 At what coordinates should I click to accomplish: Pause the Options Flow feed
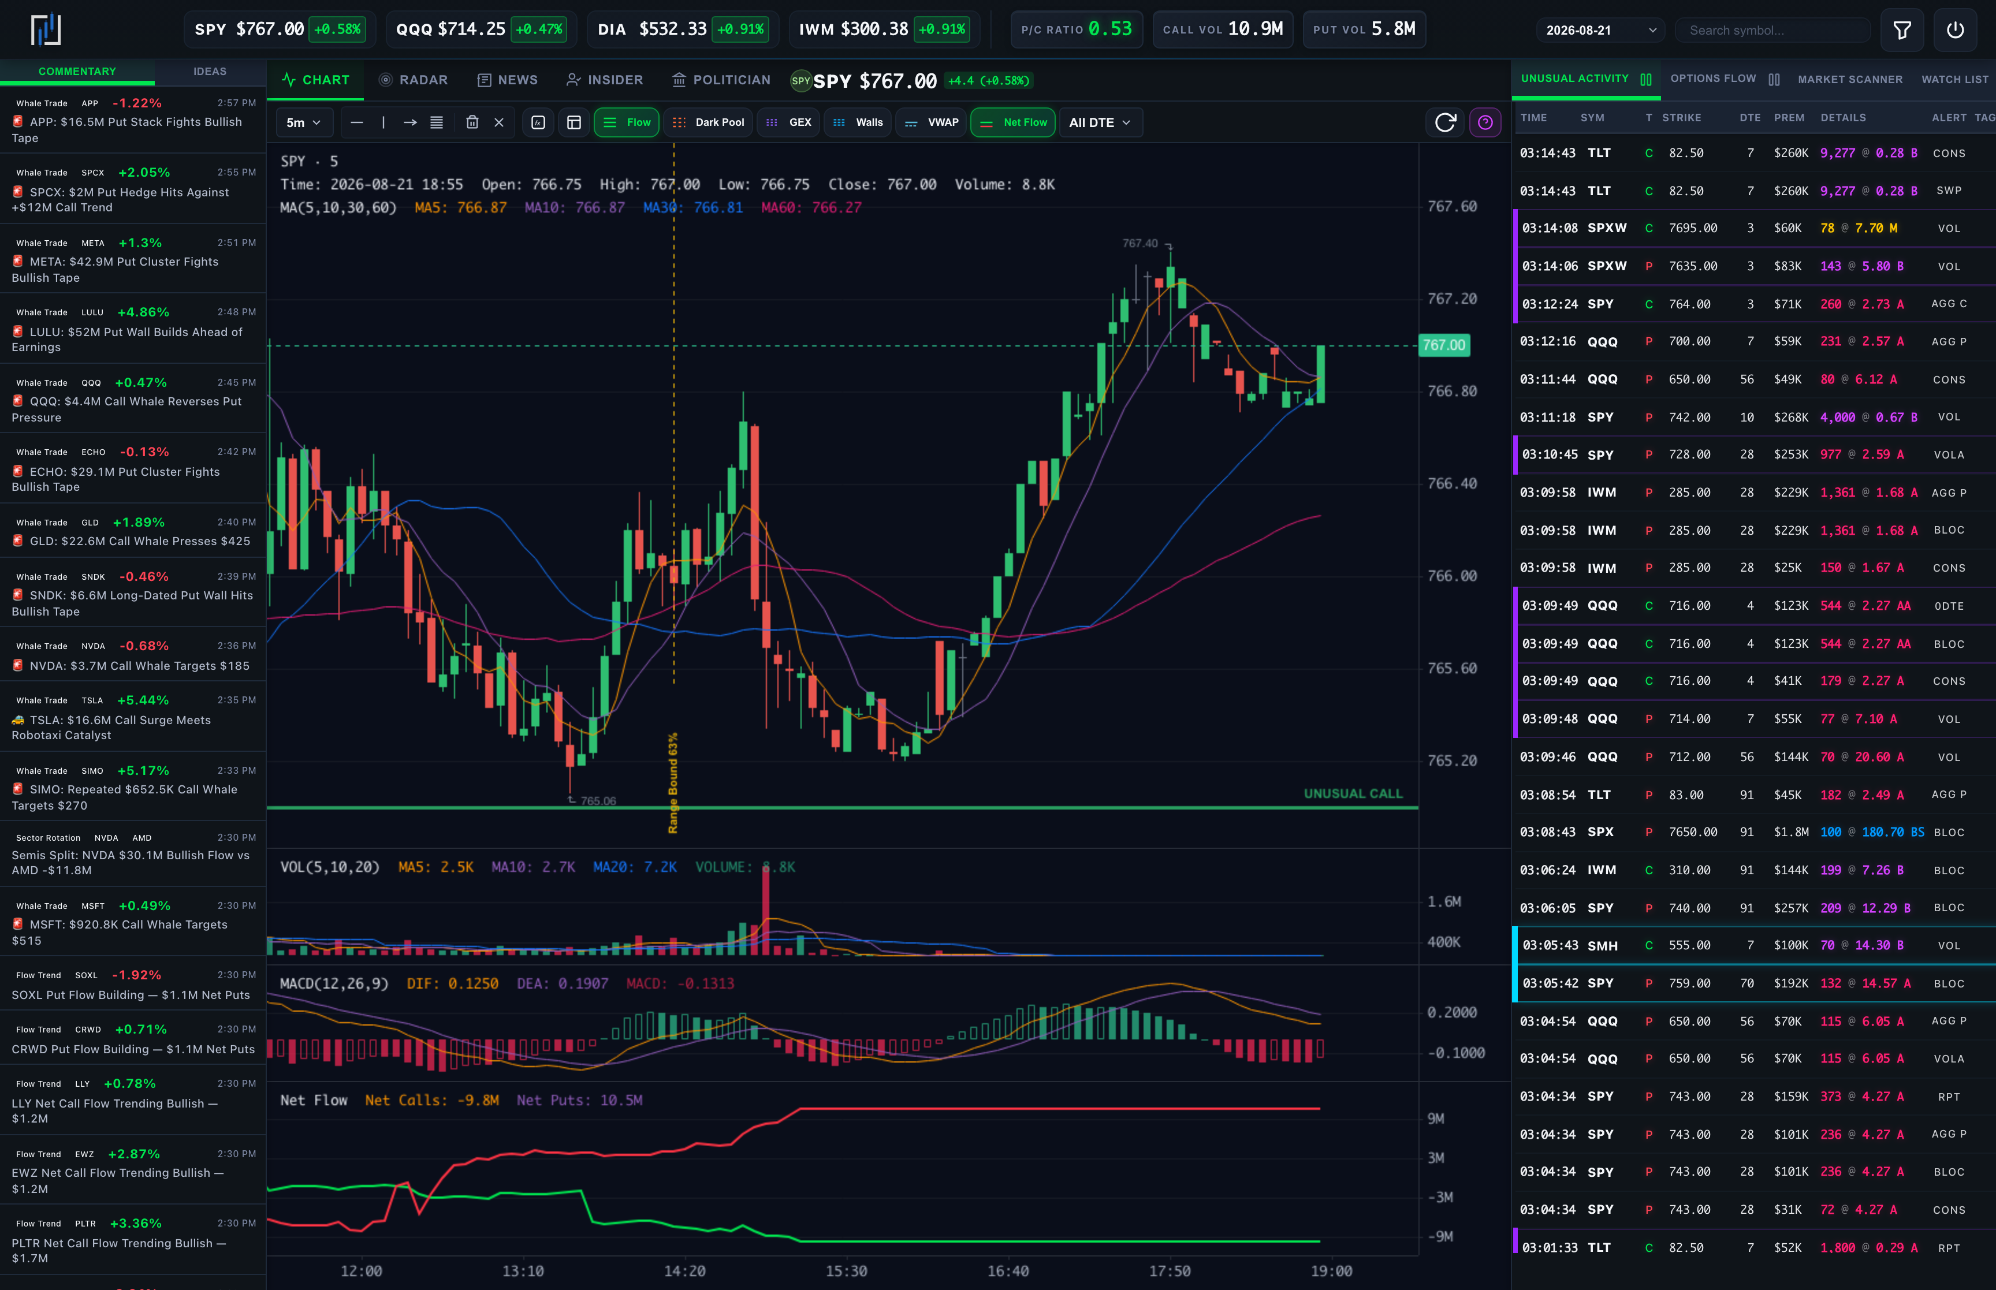1774,79
